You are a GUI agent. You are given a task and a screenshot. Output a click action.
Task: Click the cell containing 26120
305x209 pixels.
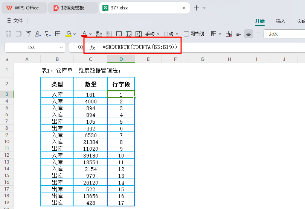click(91, 182)
